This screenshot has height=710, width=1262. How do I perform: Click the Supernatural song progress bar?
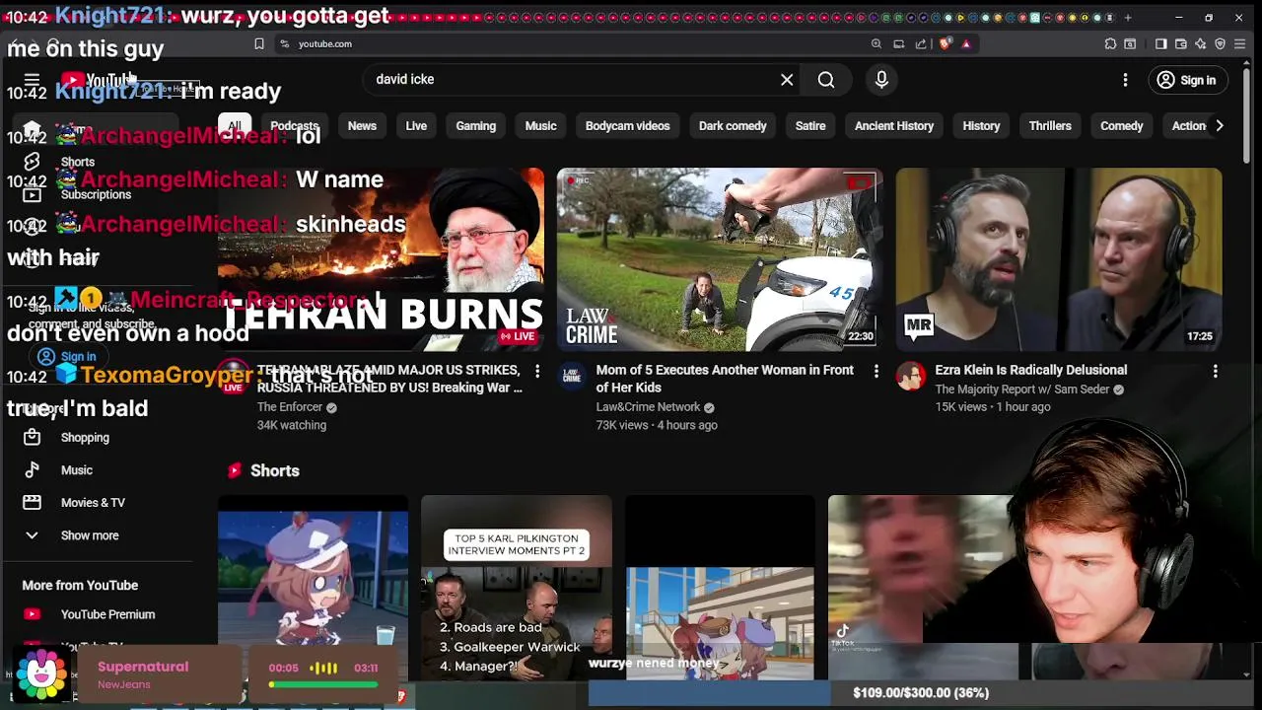(x=323, y=684)
